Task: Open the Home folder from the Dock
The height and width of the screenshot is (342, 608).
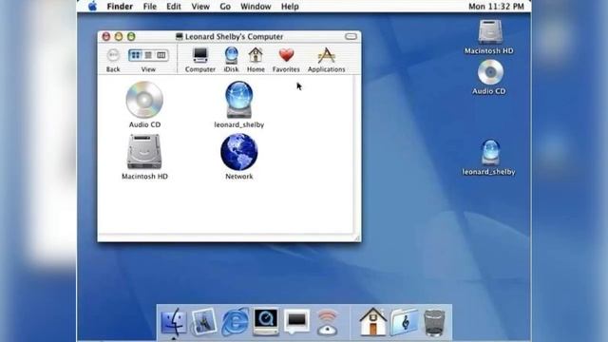Action: coord(373,321)
